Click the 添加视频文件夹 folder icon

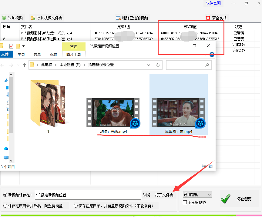pyautogui.click(x=33, y=18)
